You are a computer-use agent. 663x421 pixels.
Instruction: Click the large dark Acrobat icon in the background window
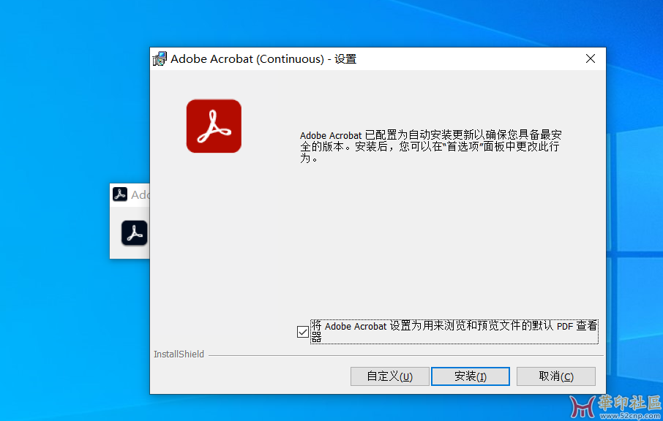click(135, 232)
